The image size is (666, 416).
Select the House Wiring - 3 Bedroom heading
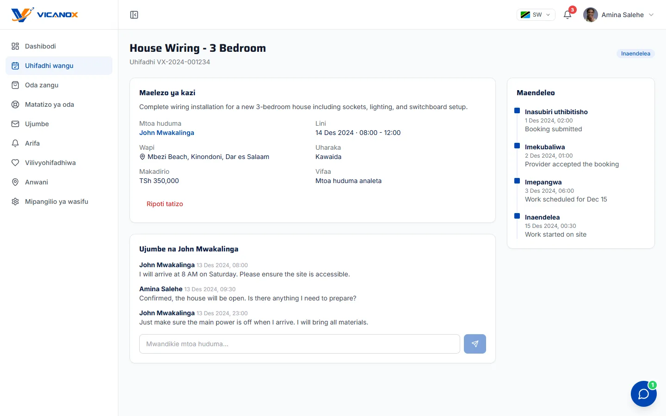(x=198, y=48)
